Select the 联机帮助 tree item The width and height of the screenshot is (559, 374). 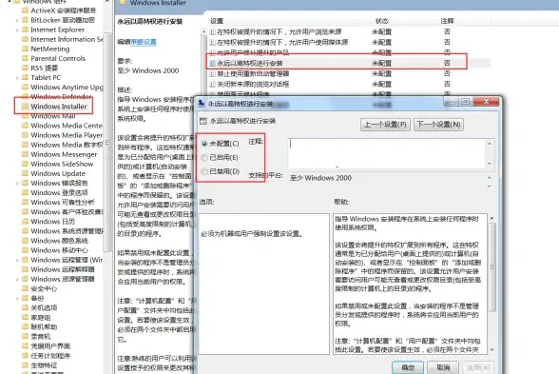(44, 327)
